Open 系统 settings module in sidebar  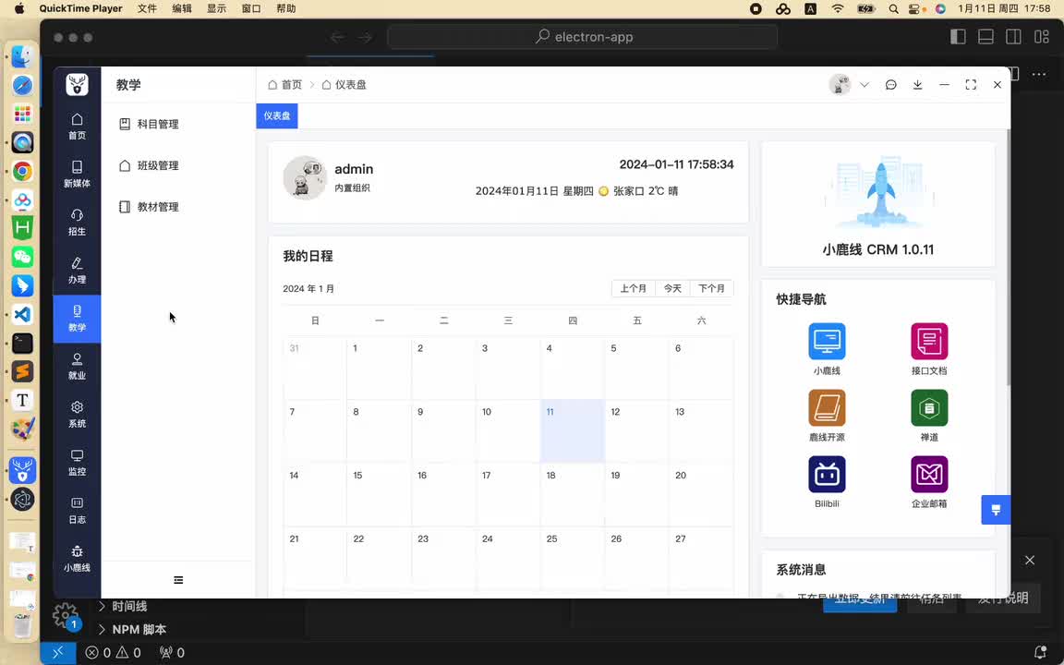pyautogui.click(x=77, y=415)
